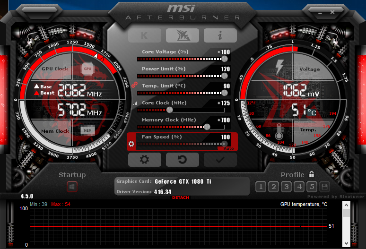This screenshot has width=366, height=249.
Task: Click the Core Clock +125 value
Action: point(224,103)
